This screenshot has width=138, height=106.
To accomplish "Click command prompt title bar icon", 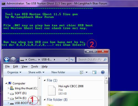I will [x=4, y=4].
